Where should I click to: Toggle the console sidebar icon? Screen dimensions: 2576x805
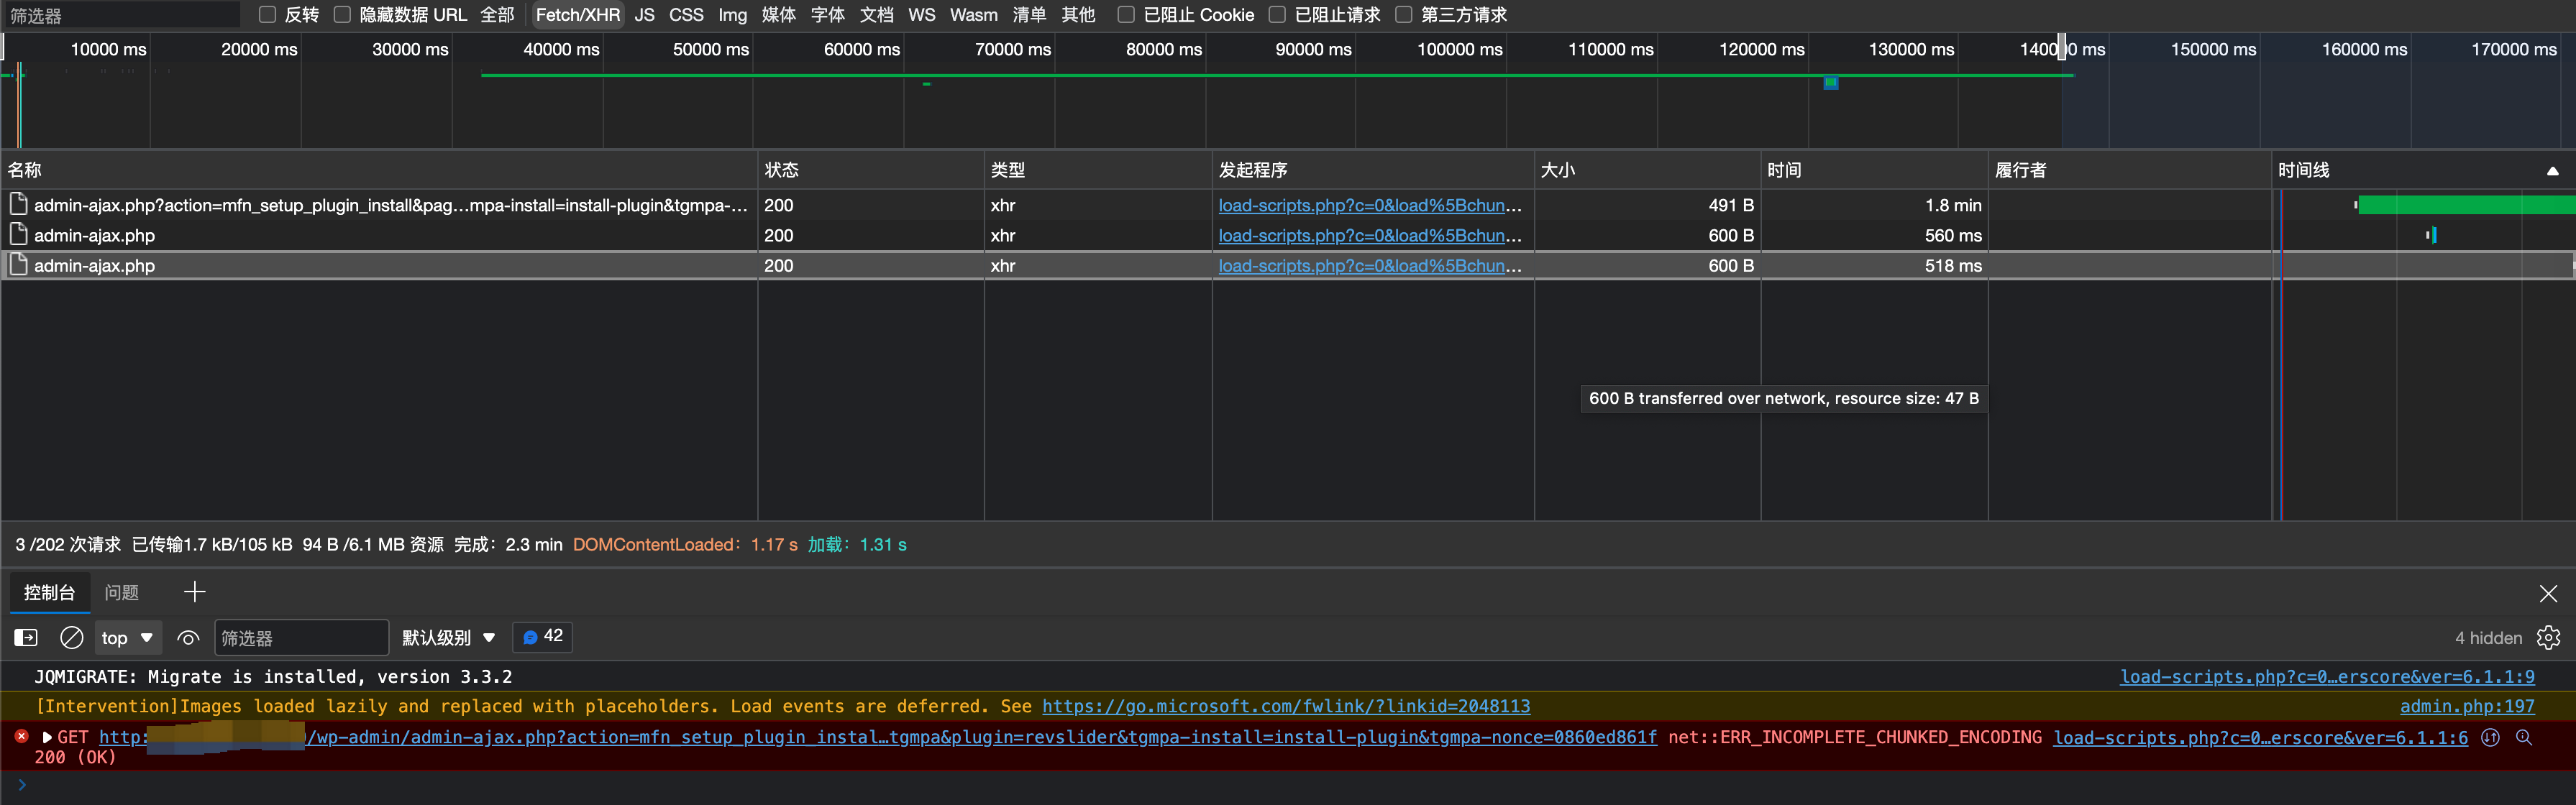(x=26, y=637)
